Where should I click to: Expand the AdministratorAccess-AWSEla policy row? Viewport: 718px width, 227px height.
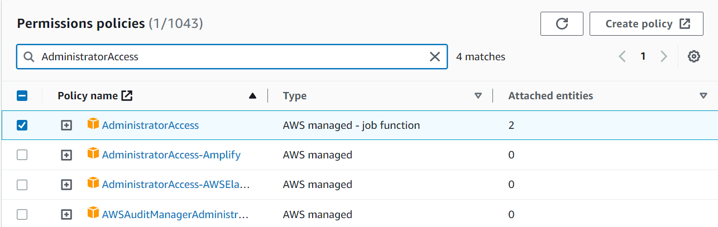pyautogui.click(x=66, y=185)
